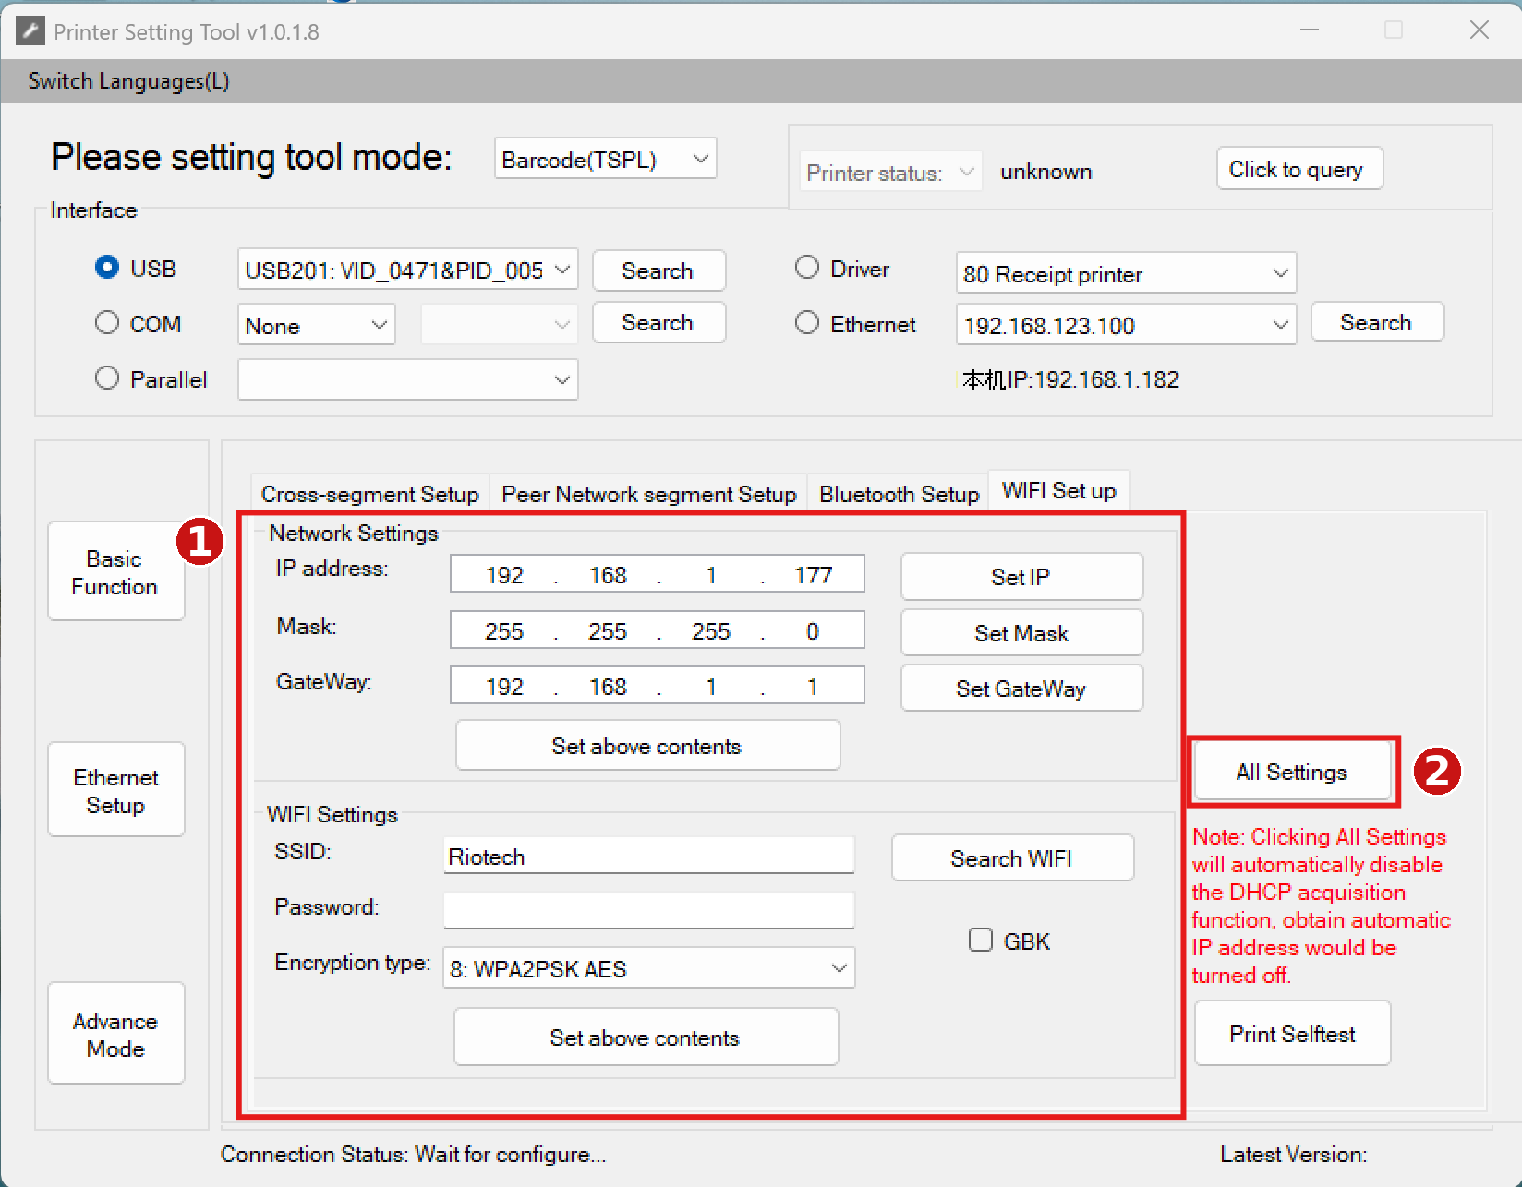Switch to the Bluetooth Setup tab
Viewport: 1522px width, 1187px height.
coord(900,494)
